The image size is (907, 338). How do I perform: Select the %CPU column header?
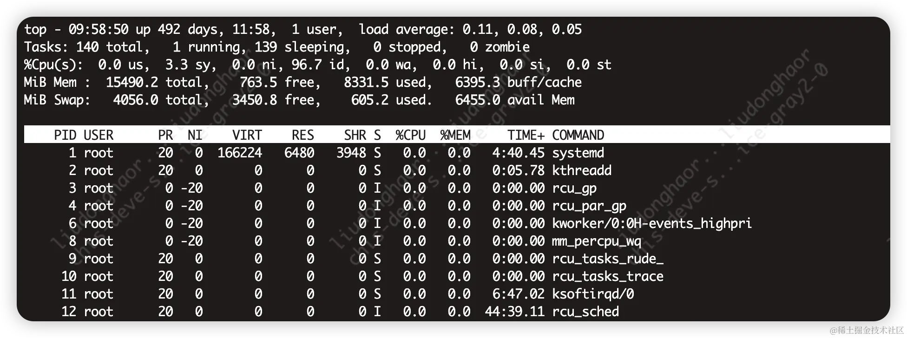pyautogui.click(x=411, y=135)
